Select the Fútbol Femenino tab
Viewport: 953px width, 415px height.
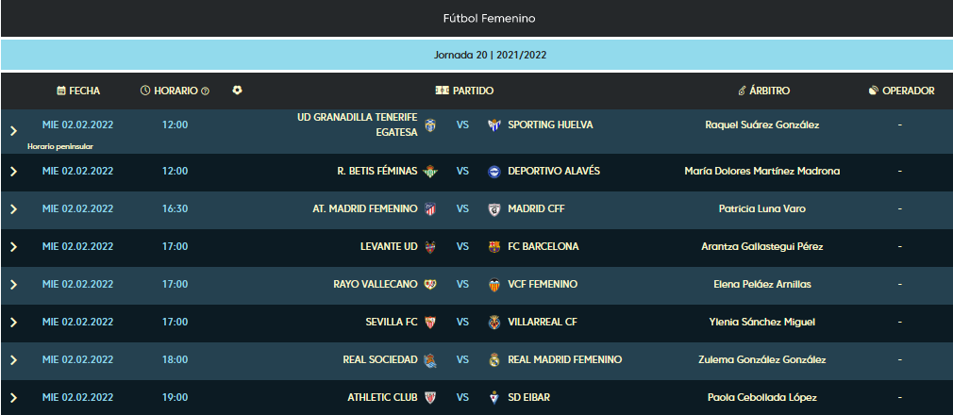pos(490,19)
